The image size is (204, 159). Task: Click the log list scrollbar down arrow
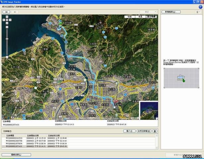coord(157,148)
